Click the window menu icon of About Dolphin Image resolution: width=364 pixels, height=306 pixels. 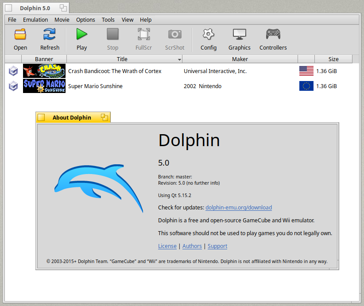tap(41, 117)
